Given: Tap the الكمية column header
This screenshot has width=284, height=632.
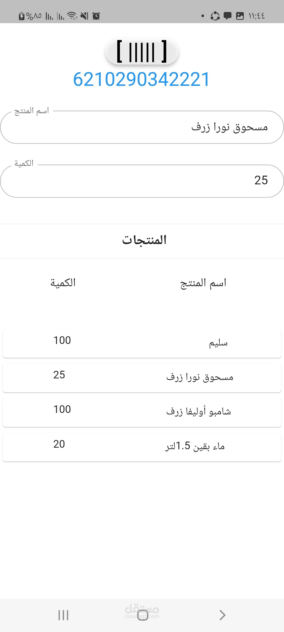Looking at the screenshot, I should click(63, 283).
